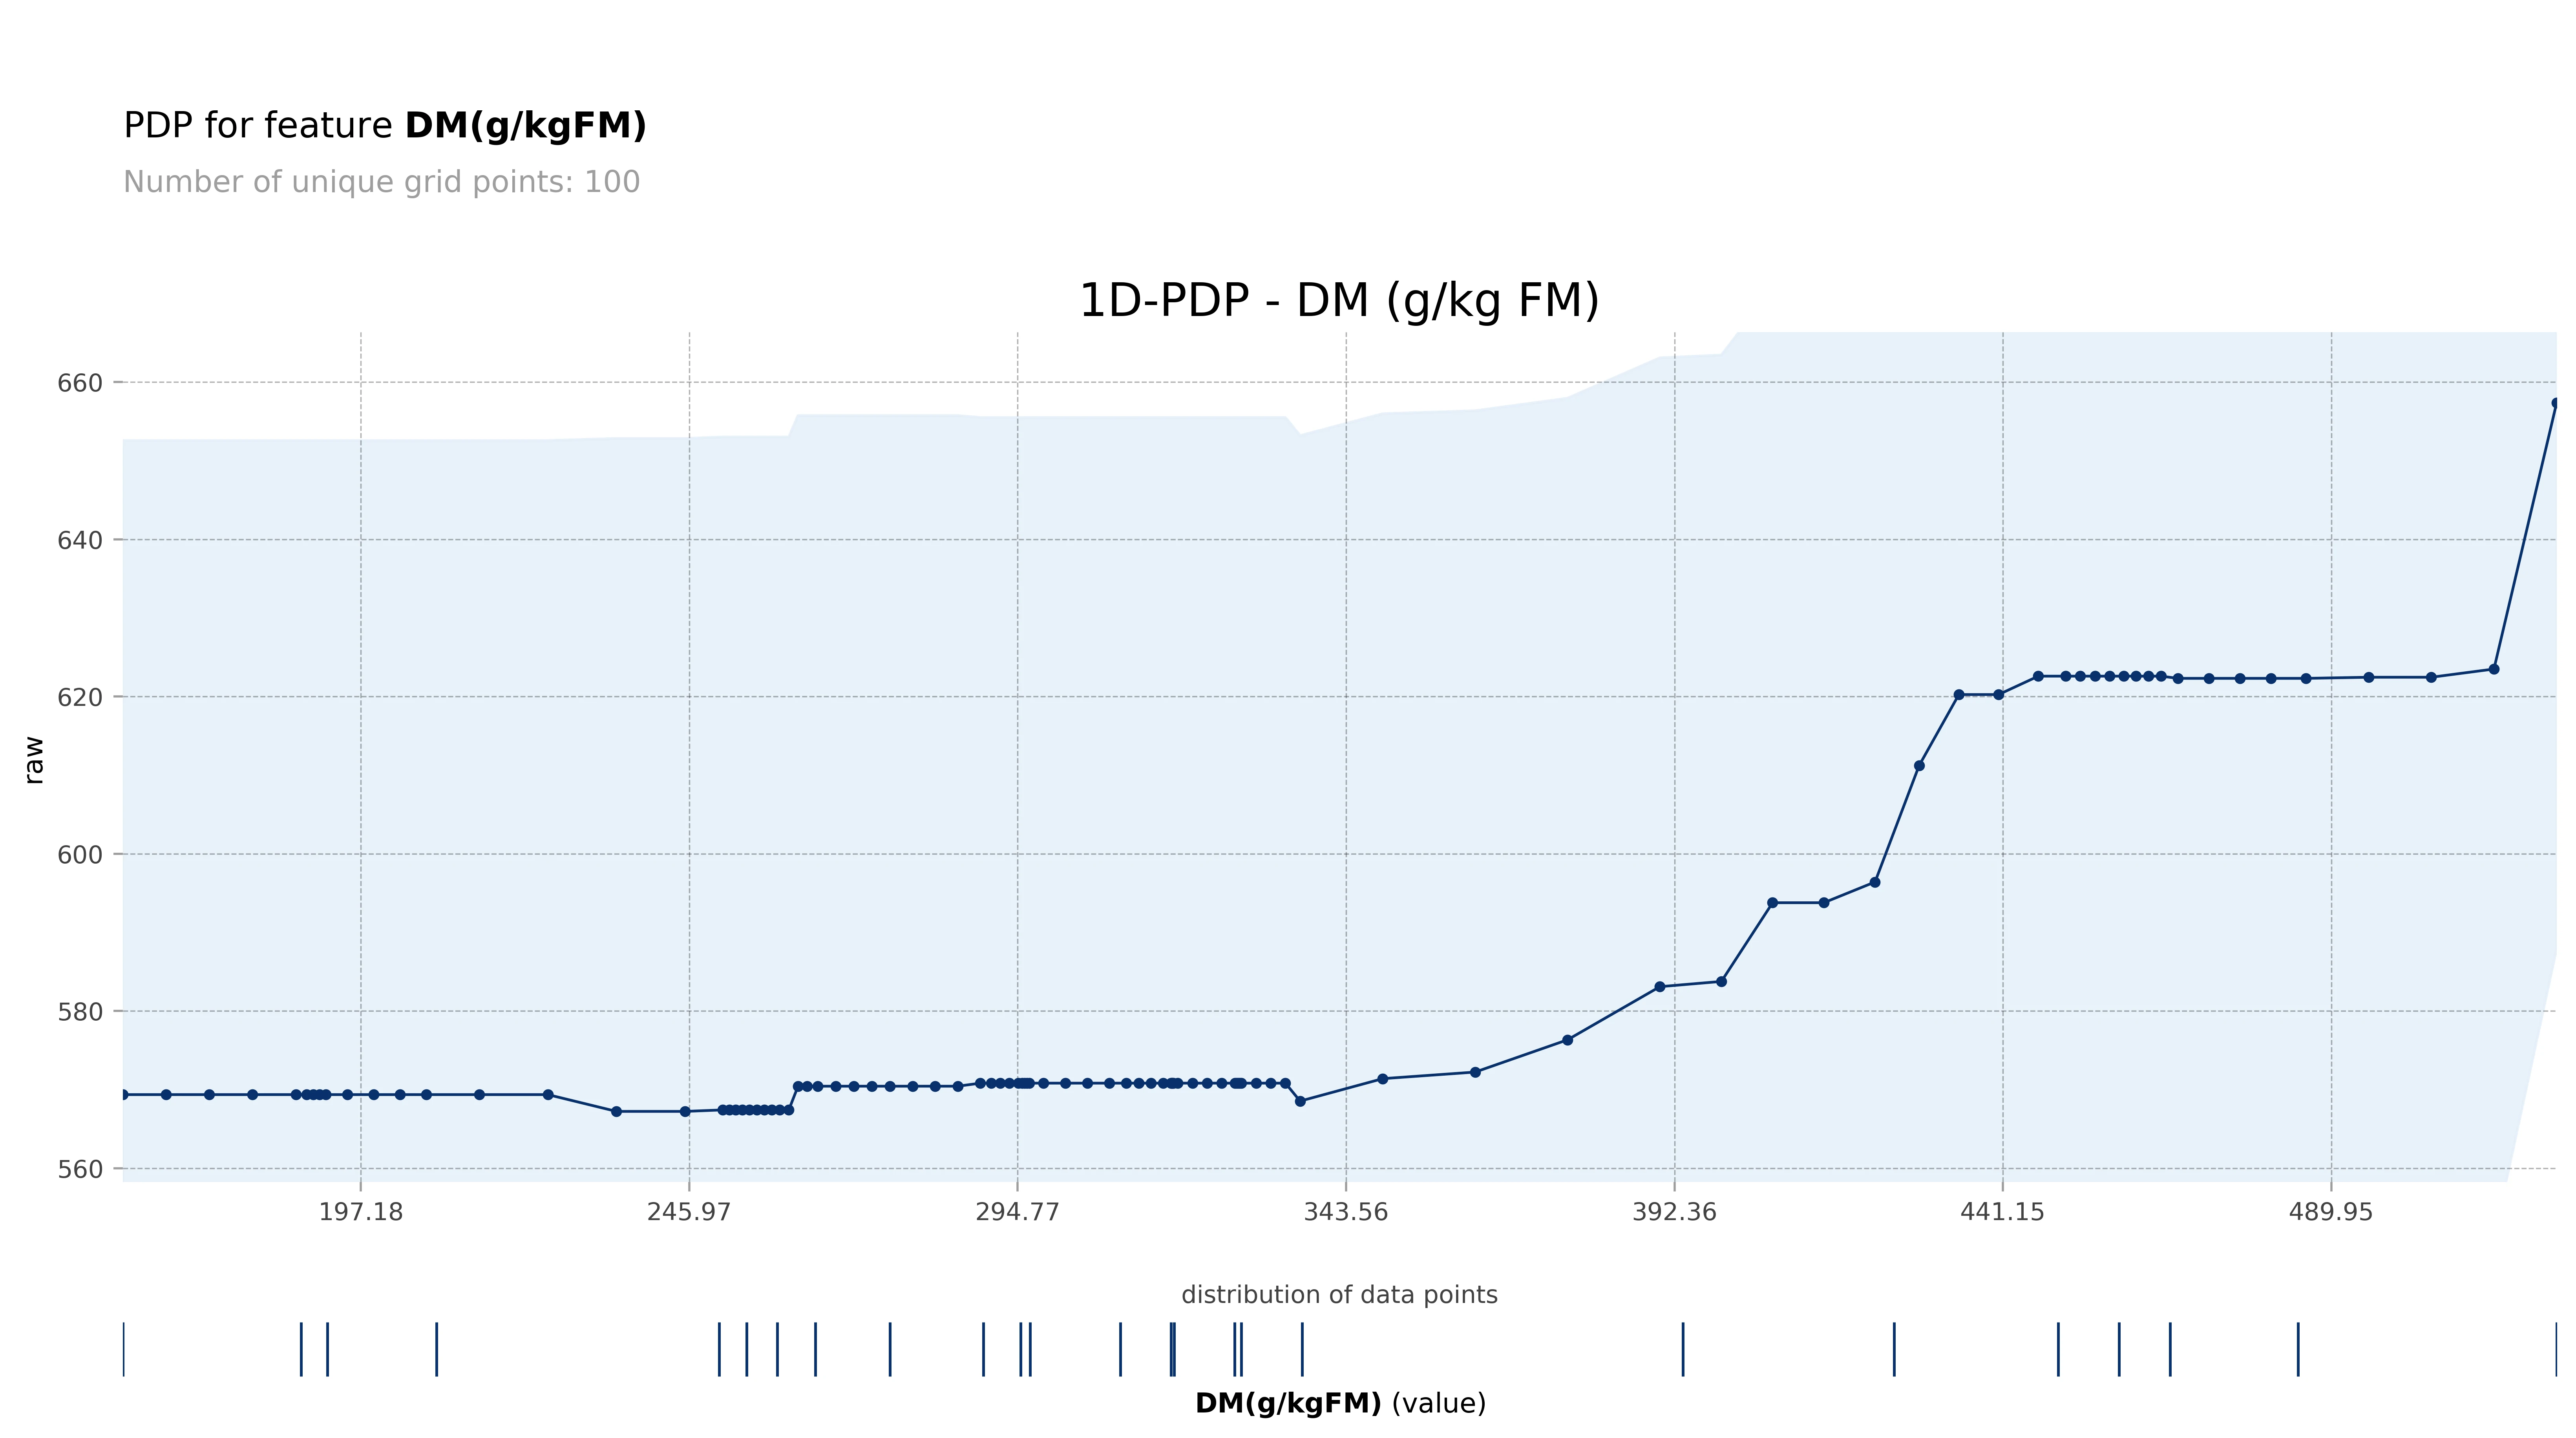Screen dimensions: 2576x1438
Task: Click the y-axis label 'raw'
Action: [34, 760]
